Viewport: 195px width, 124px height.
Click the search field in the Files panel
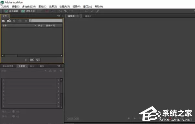46,21
